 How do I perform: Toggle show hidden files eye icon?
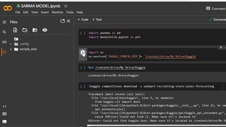(45, 30)
